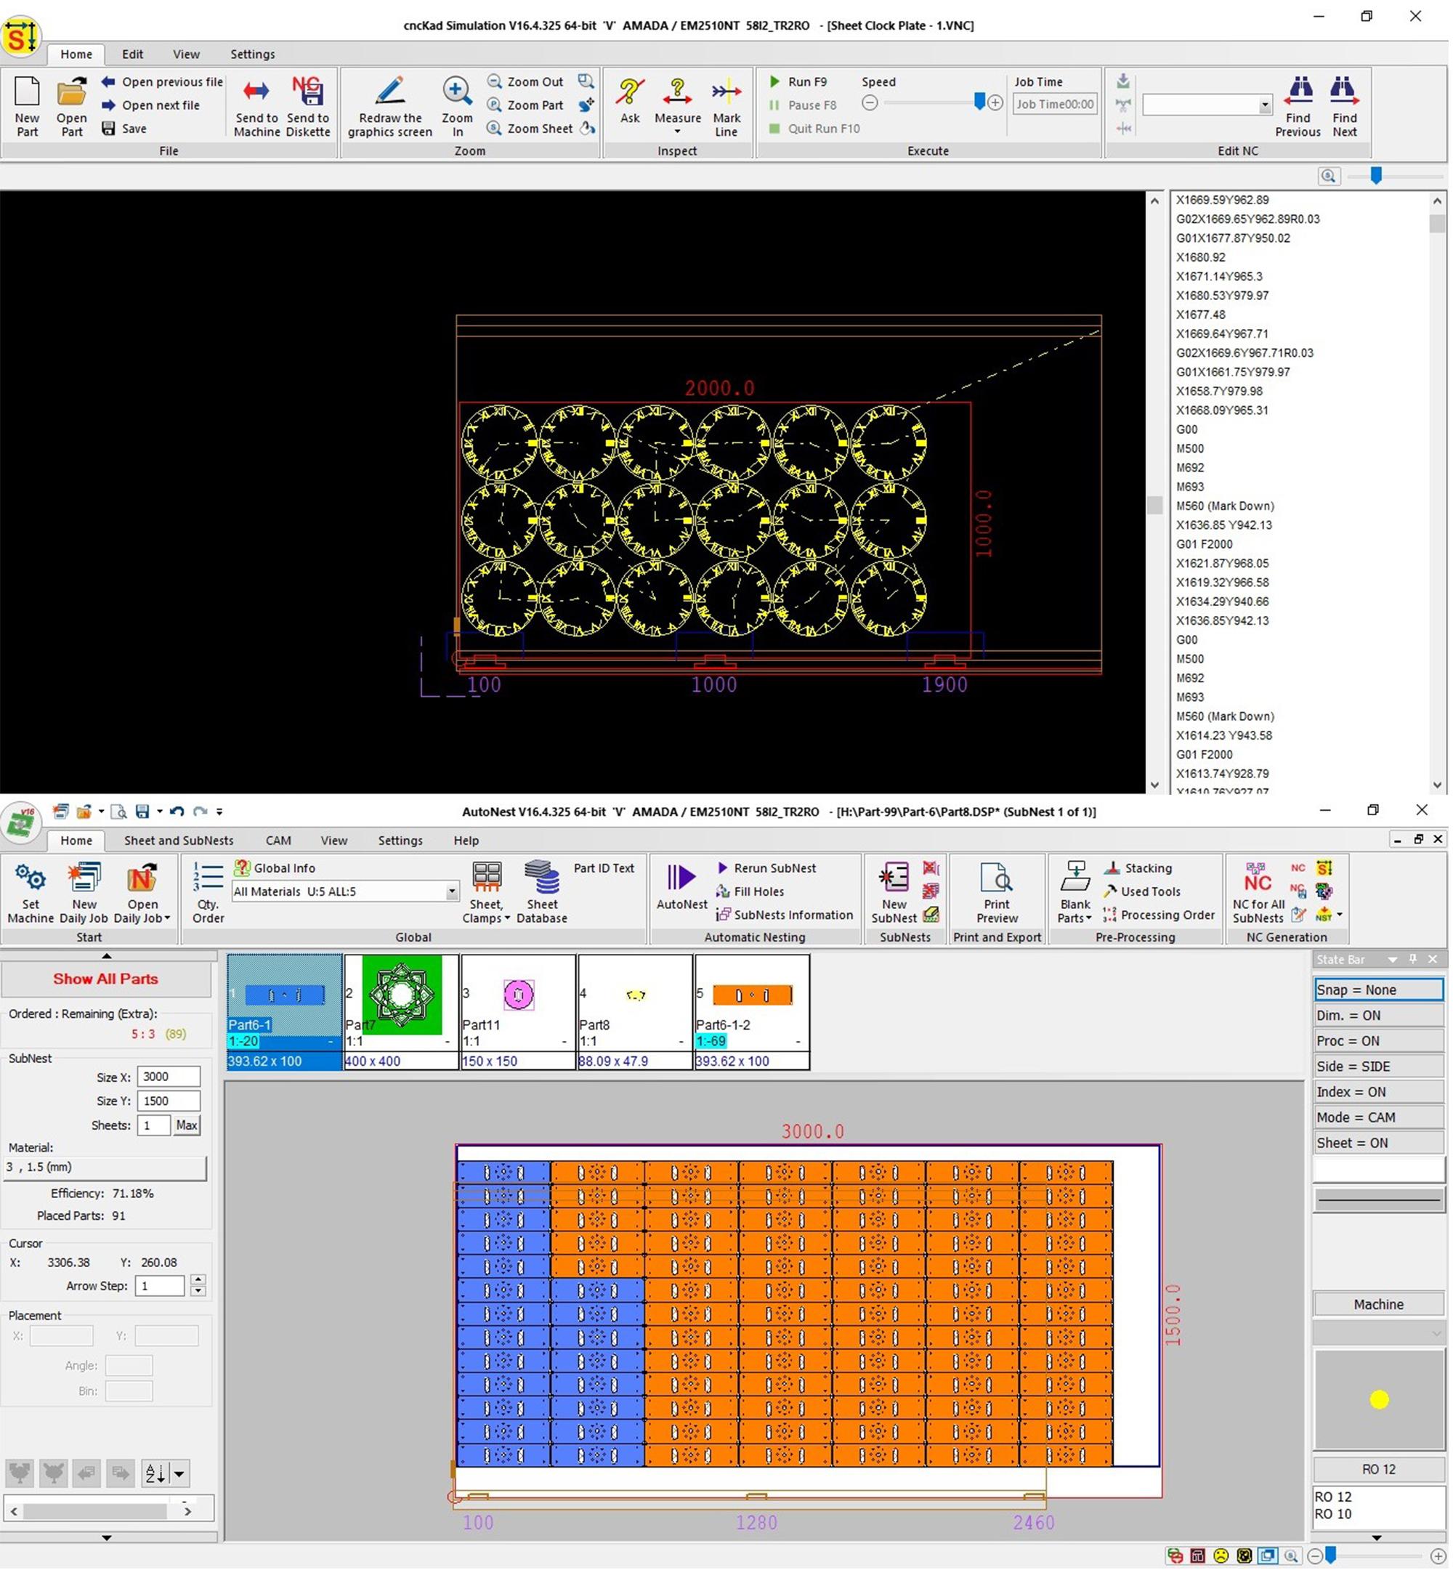The height and width of the screenshot is (1570, 1453).
Task: Click Rerun SubNest
Action: coord(769,867)
